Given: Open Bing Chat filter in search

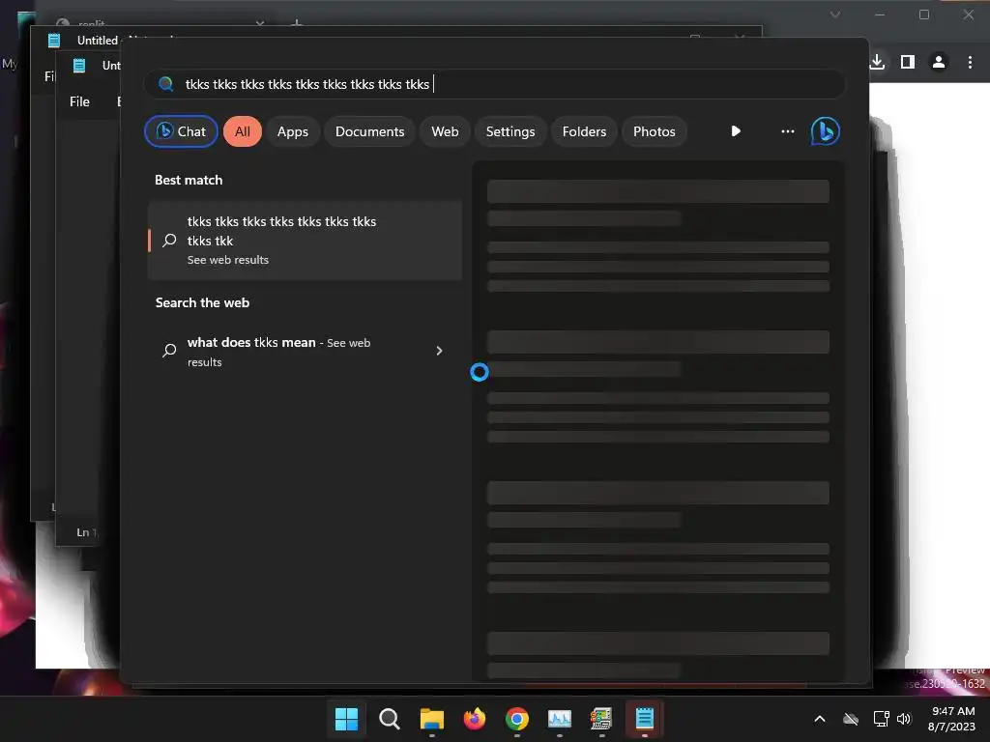Looking at the screenshot, I should point(181,131).
